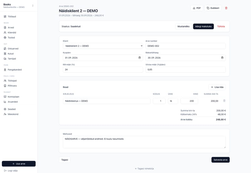Click the Kogus quantity field

[159, 101]
